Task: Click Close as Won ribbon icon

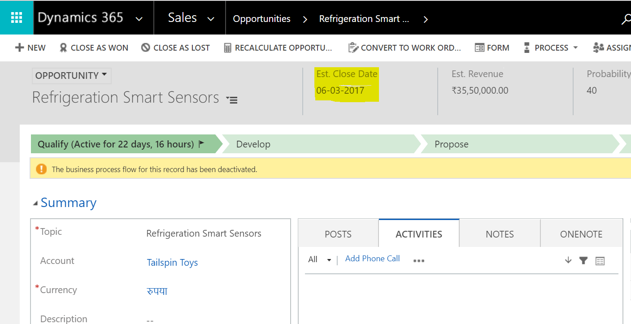Action: click(x=64, y=48)
